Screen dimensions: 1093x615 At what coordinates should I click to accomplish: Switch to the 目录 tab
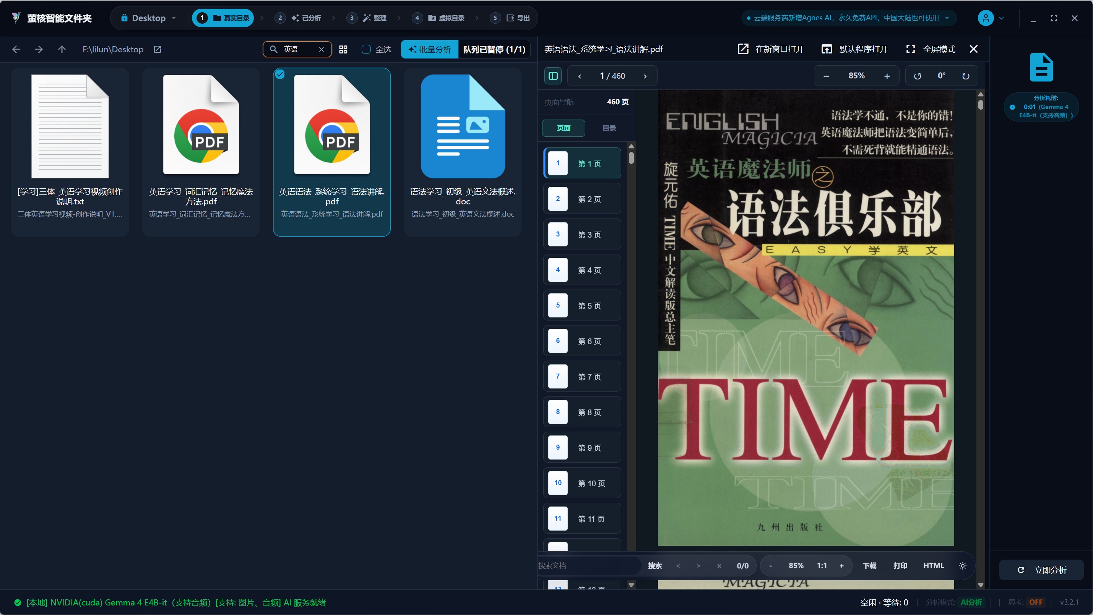(609, 128)
